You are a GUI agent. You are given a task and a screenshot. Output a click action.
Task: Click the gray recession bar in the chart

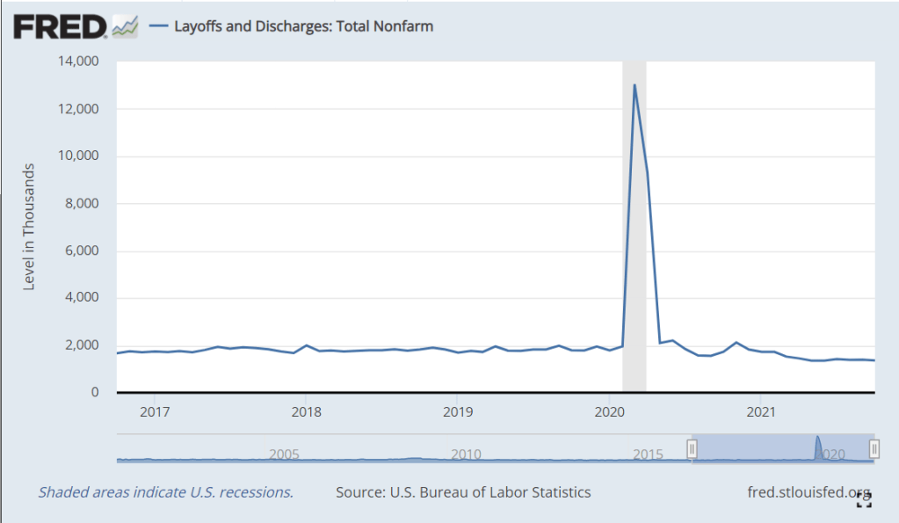(634, 264)
